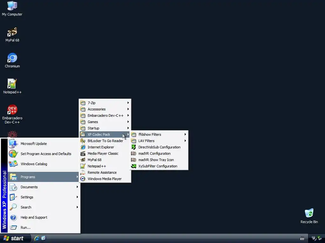This screenshot has width=325, height=243.
Task: Open My Computer desktop icon
Action: pos(12,8)
